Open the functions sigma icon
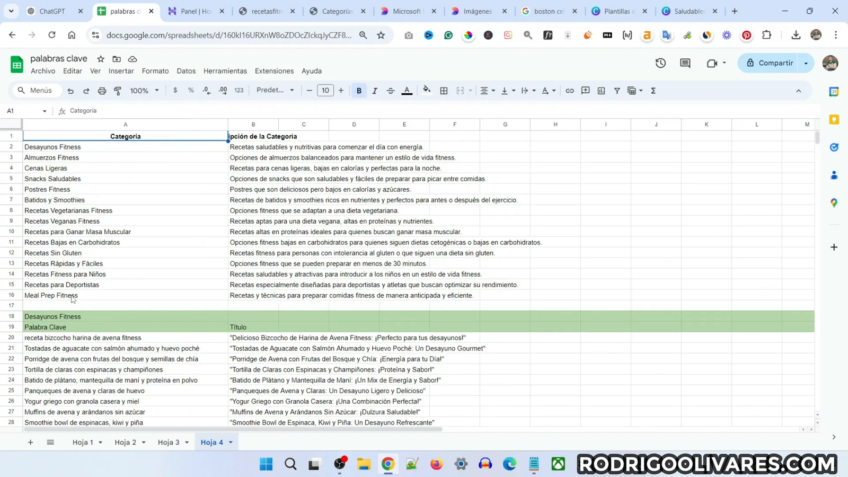The height and width of the screenshot is (477, 848). 653,90
